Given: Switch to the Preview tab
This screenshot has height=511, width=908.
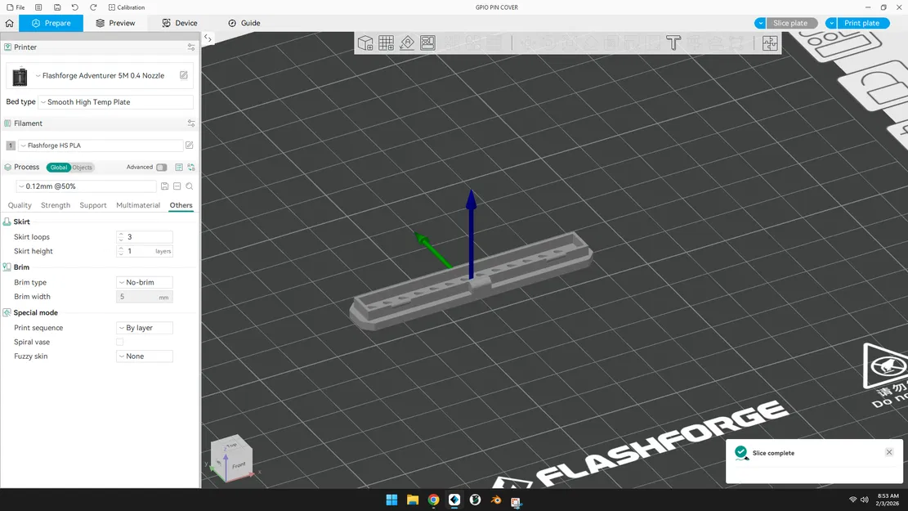Looking at the screenshot, I should pos(115,23).
